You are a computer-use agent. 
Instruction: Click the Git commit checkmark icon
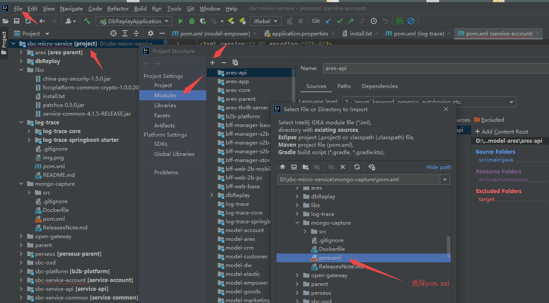click(340, 21)
